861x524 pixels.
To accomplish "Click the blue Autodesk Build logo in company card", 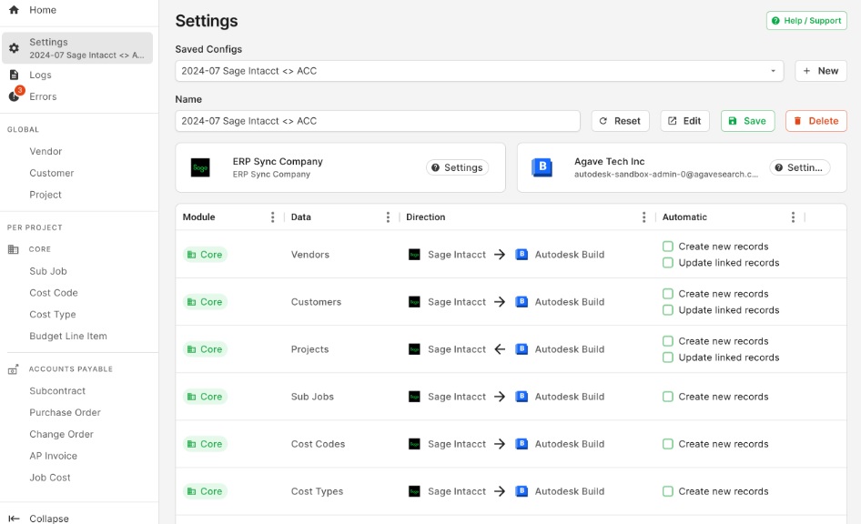I will (542, 167).
